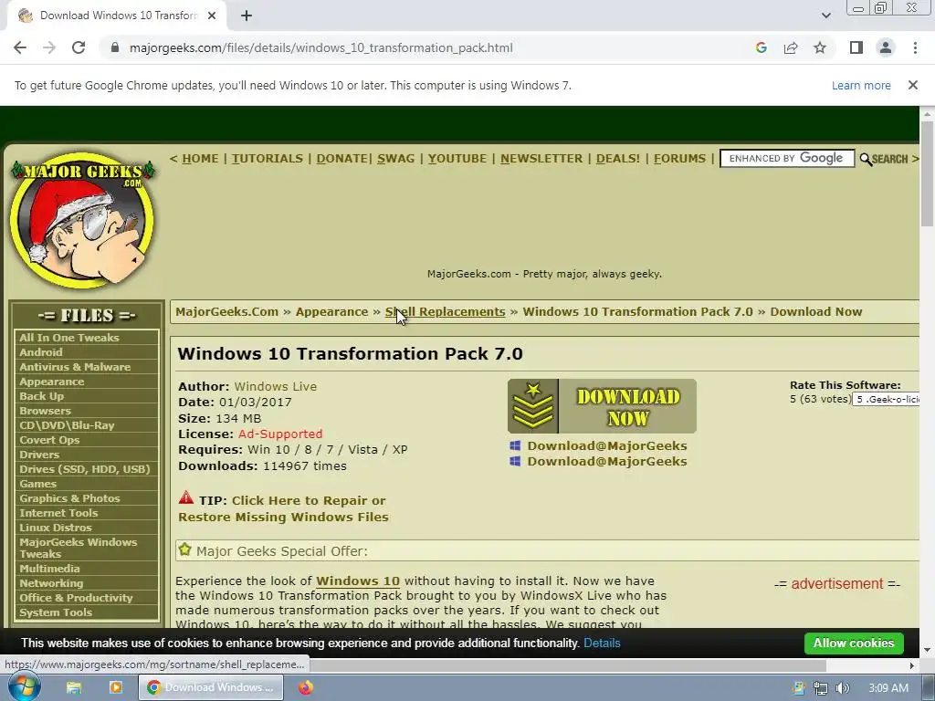The width and height of the screenshot is (935, 701).
Task: Click cookie notice Details link
Action: pyautogui.click(x=602, y=643)
